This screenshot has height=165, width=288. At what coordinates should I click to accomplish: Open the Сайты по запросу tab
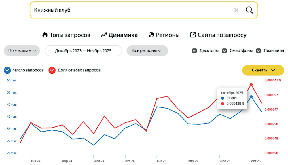(222, 35)
